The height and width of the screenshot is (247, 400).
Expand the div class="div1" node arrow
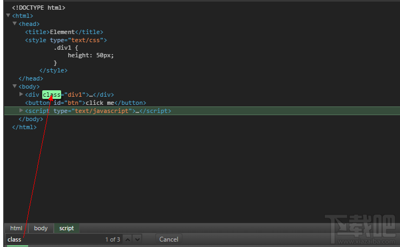click(x=22, y=95)
